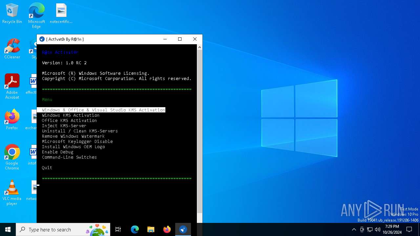
Task: Select Firefox desktop shortcut
Action: 12,120
